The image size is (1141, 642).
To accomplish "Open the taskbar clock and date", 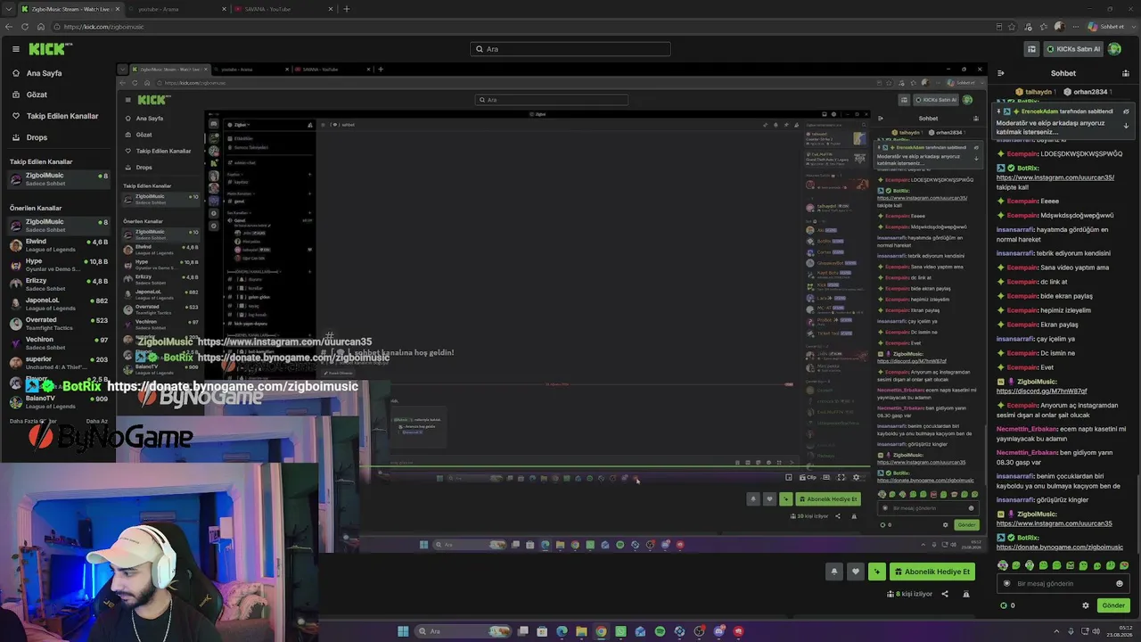I will (x=1118, y=631).
